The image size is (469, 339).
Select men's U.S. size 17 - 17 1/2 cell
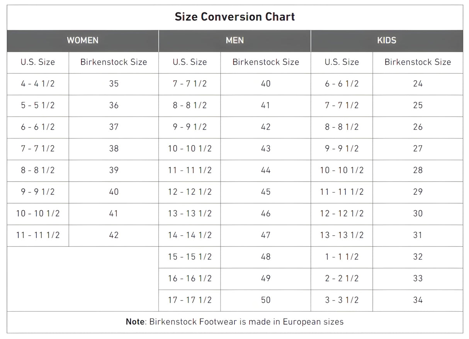tap(190, 300)
